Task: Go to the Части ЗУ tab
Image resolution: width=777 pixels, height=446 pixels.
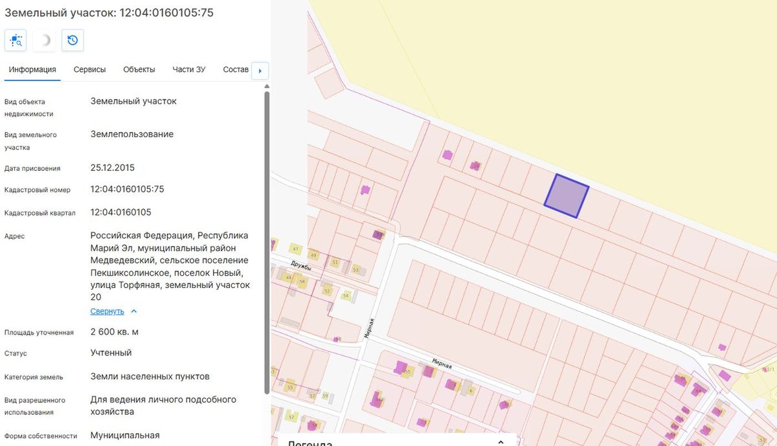Action: click(x=189, y=69)
